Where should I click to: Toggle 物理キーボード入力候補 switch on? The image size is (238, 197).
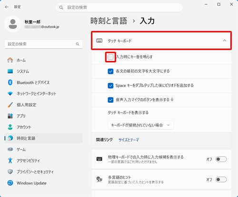point(221,159)
